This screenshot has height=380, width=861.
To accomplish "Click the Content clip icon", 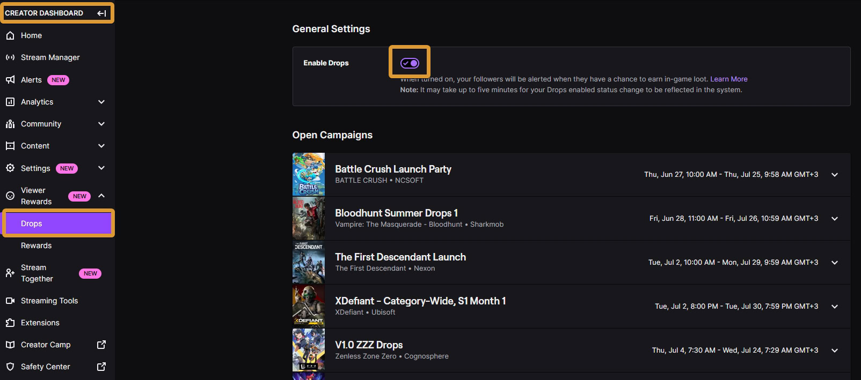I will pos(10,146).
